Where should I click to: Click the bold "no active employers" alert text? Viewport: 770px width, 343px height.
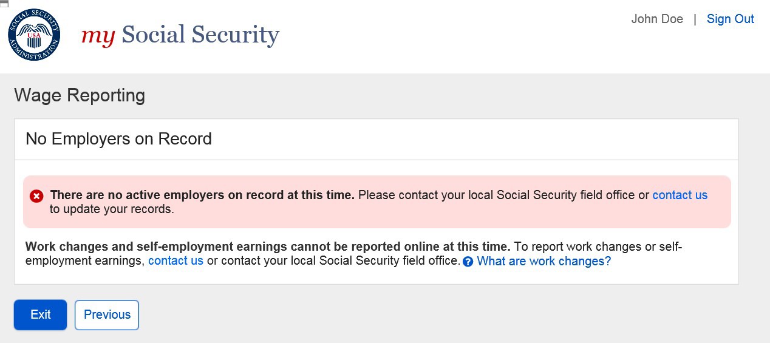pyautogui.click(x=202, y=195)
